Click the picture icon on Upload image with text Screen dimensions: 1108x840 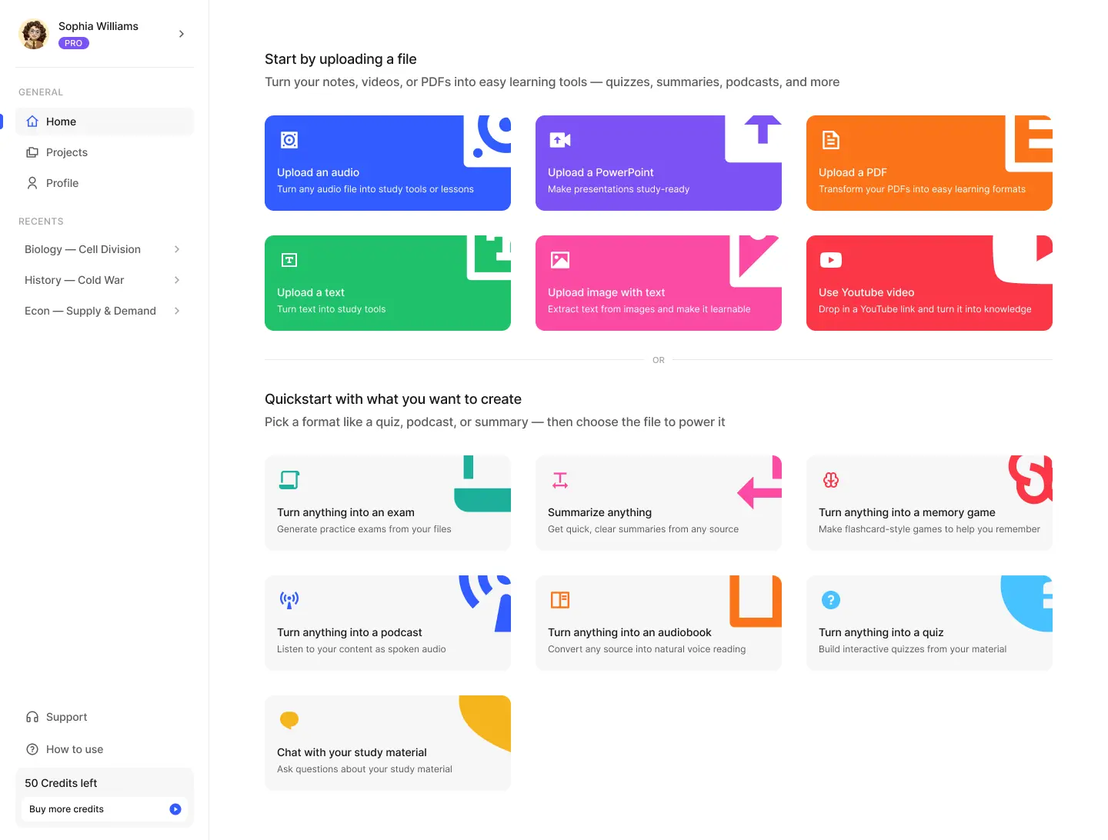click(x=559, y=260)
